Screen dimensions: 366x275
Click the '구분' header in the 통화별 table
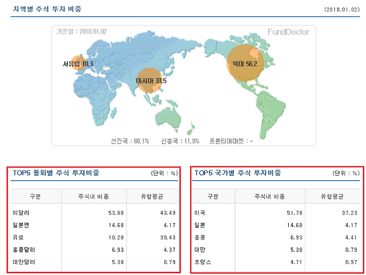coord(36,196)
